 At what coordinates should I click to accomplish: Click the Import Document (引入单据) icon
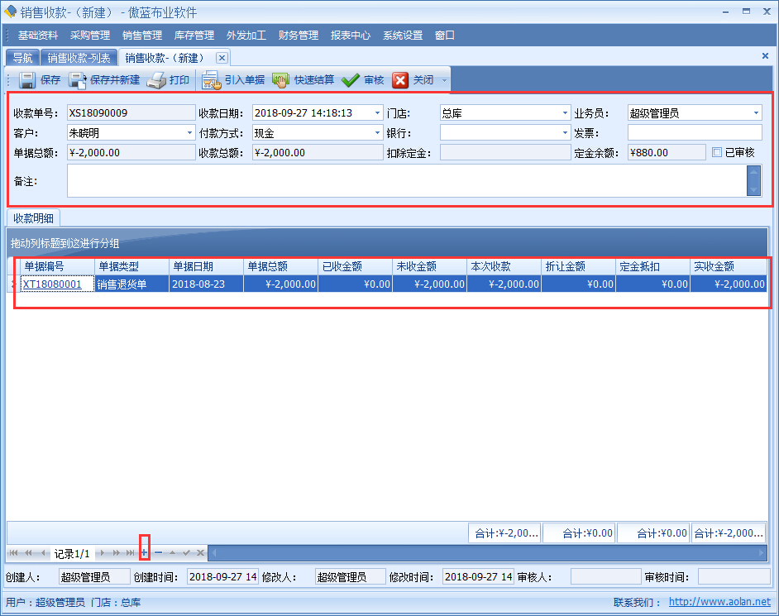(210, 80)
